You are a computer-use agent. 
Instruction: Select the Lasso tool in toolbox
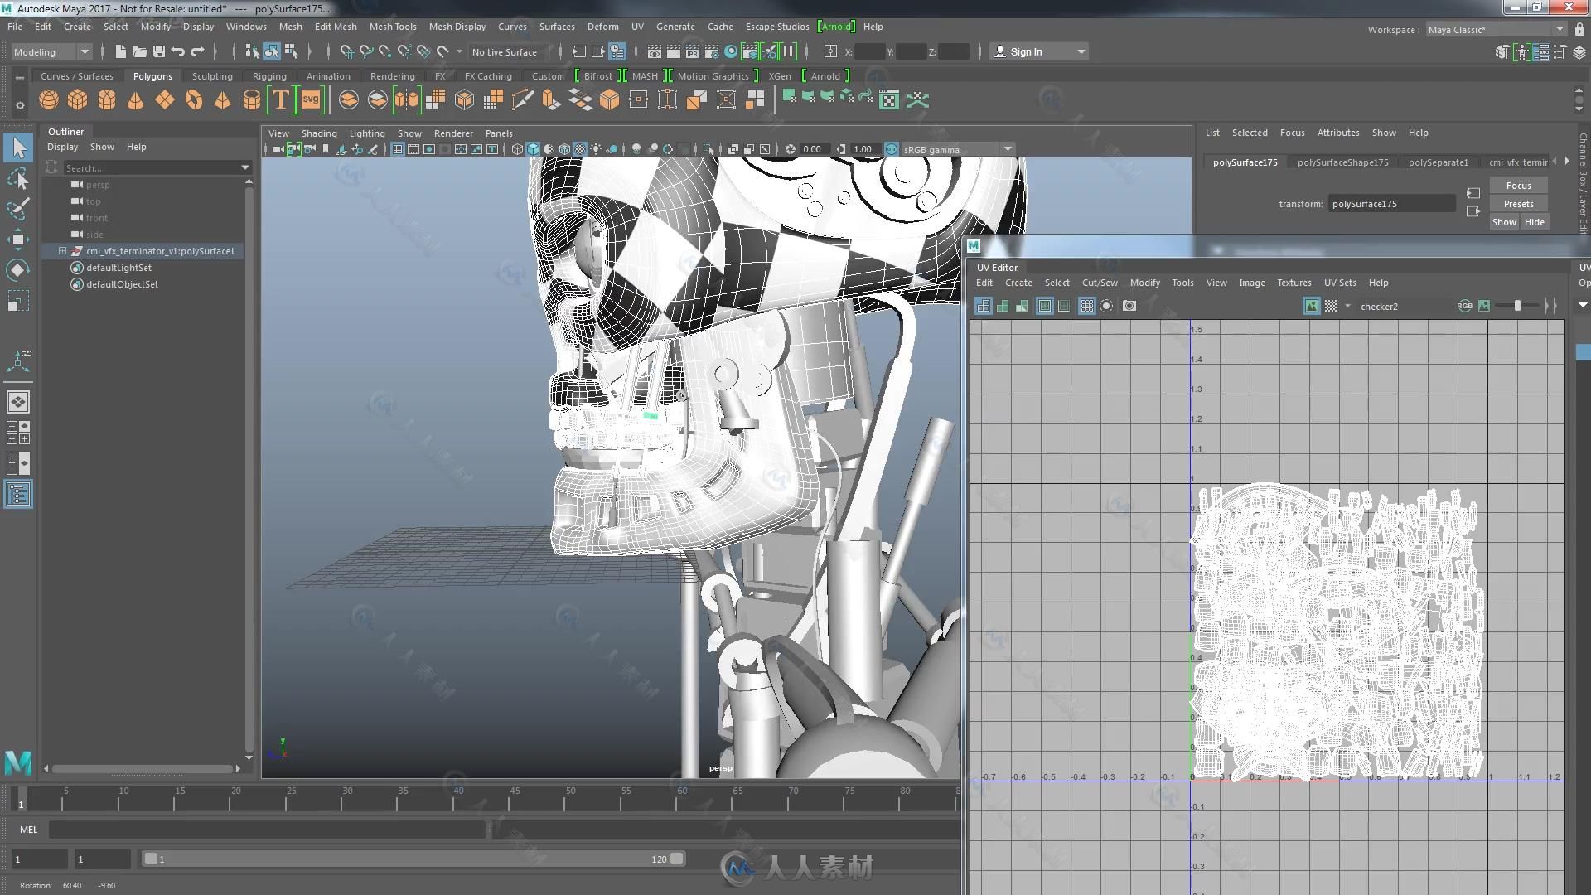pyautogui.click(x=18, y=178)
